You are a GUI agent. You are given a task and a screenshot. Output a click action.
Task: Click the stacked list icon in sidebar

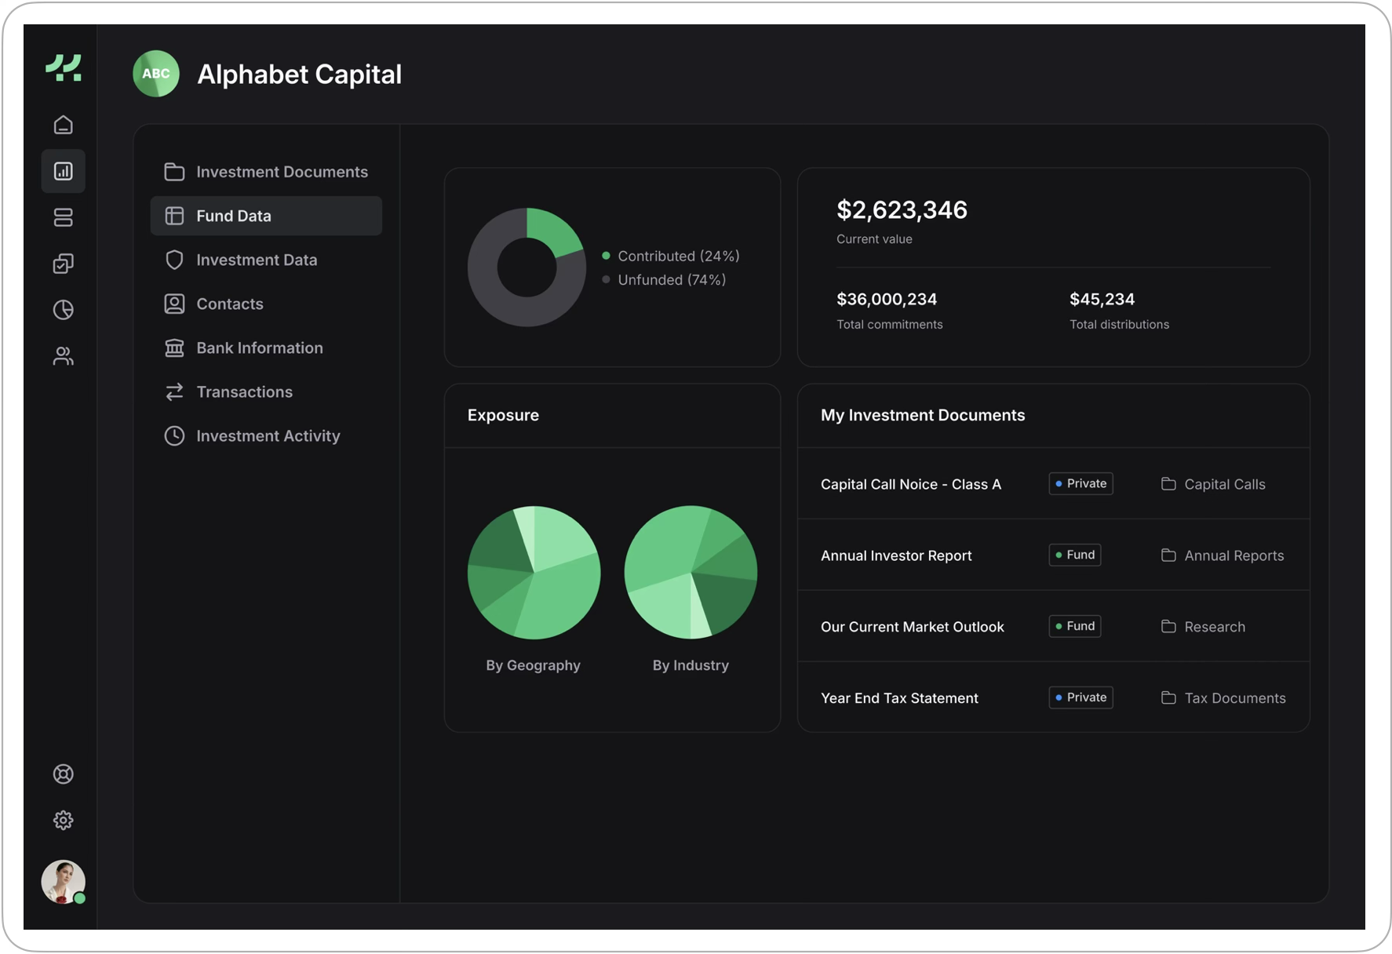pos(63,217)
